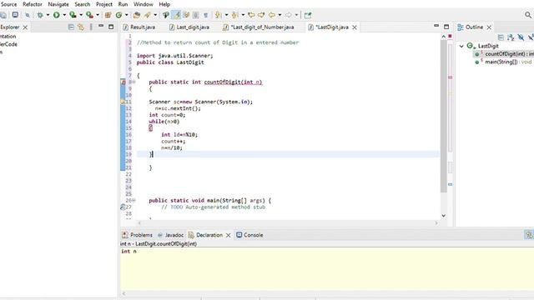Screen dimensions: 534x300
Task: Click the Back navigation arrow icon
Action: coord(272,15)
